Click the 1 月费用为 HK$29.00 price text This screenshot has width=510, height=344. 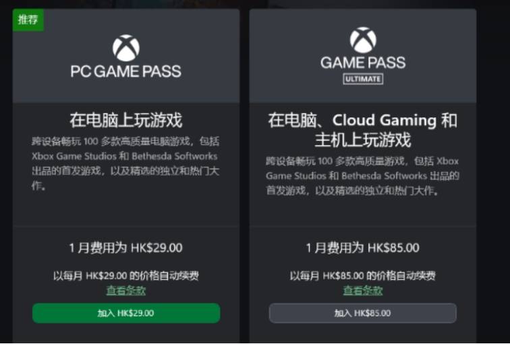pyautogui.click(x=125, y=248)
